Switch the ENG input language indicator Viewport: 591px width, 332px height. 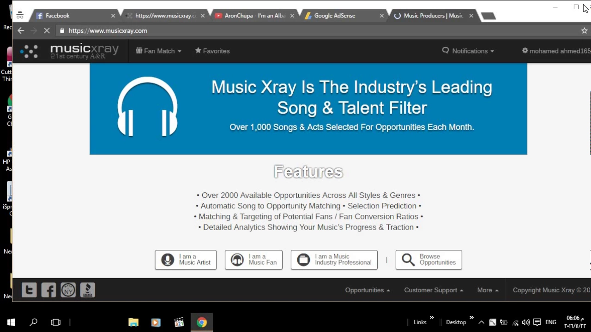point(551,322)
